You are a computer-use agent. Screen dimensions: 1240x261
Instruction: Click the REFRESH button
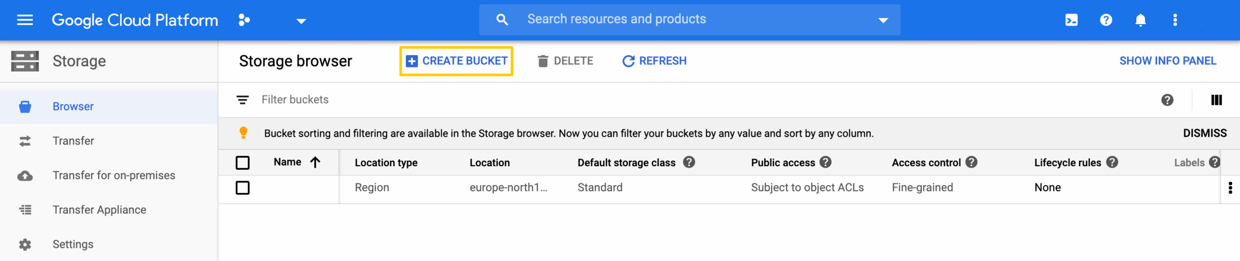pyautogui.click(x=654, y=61)
